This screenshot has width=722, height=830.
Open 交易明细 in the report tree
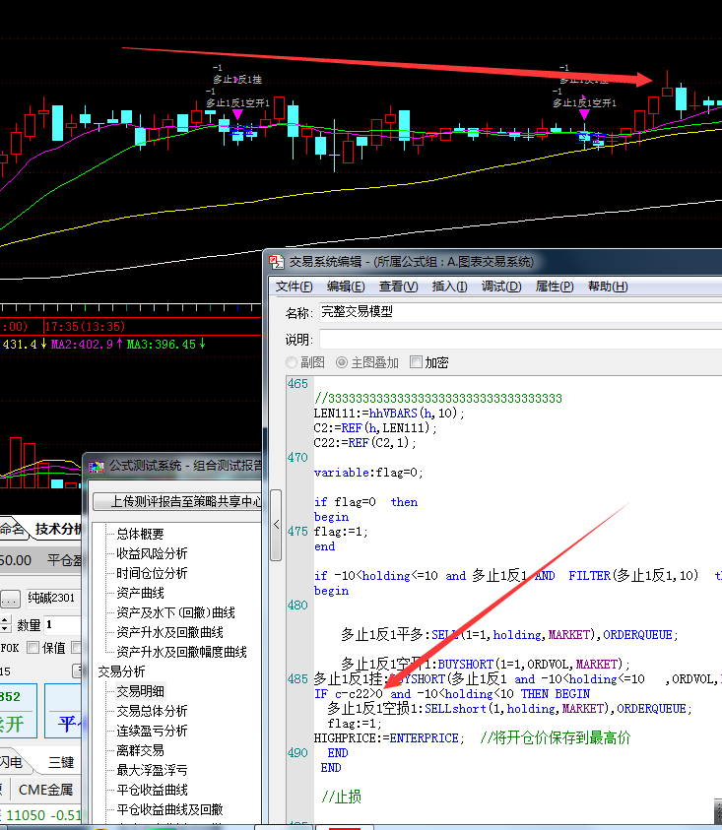[140, 691]
